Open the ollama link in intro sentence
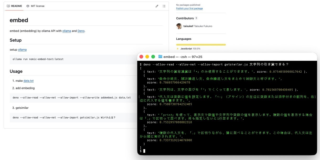Image resolution: width=320 pixels, height=160 pixels. click(67, 31)
